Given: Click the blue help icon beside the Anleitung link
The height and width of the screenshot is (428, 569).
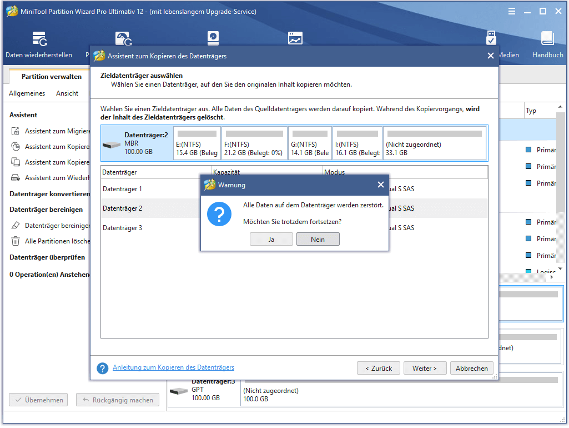Looking at the screenshot, I should [103, 369].
